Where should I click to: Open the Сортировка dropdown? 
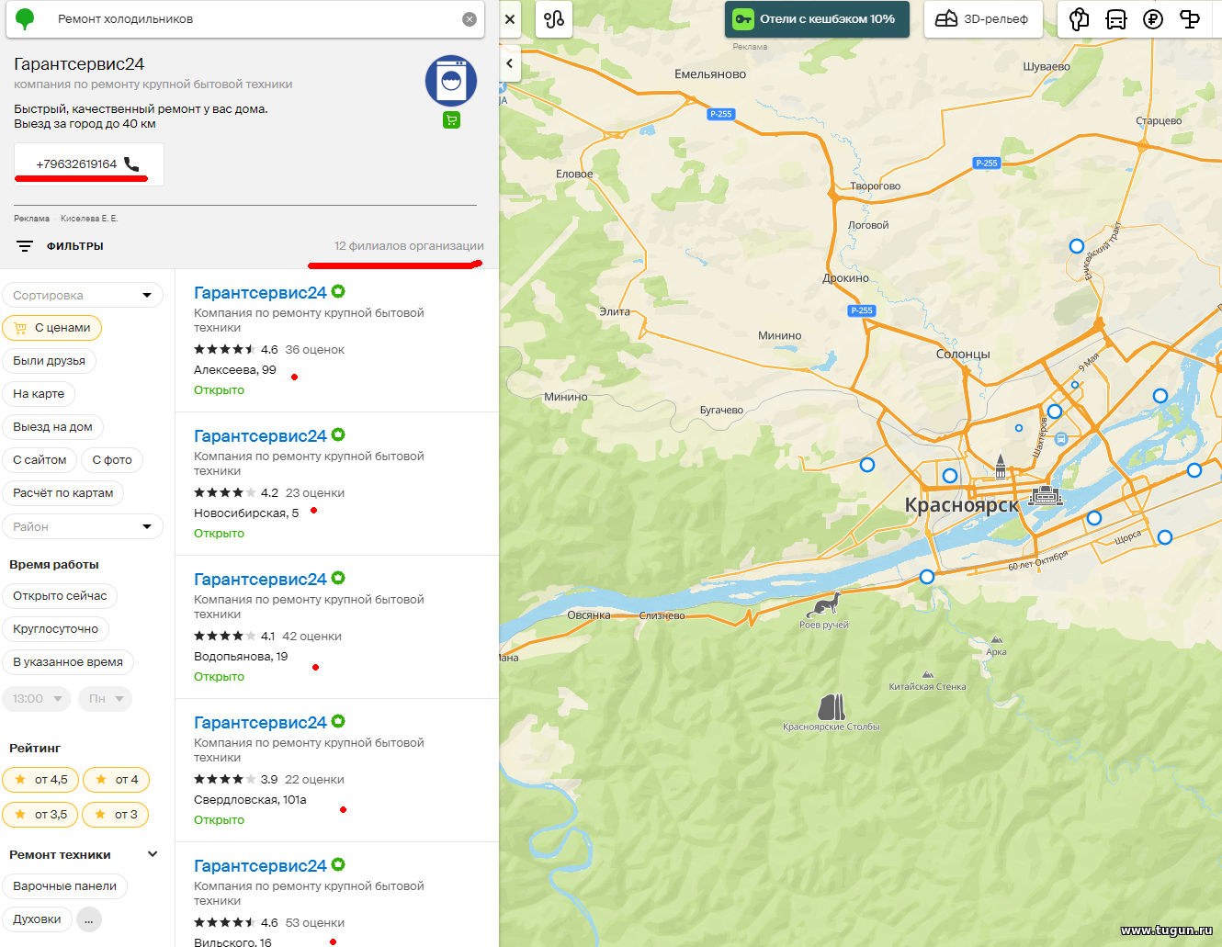click(83, 295)
